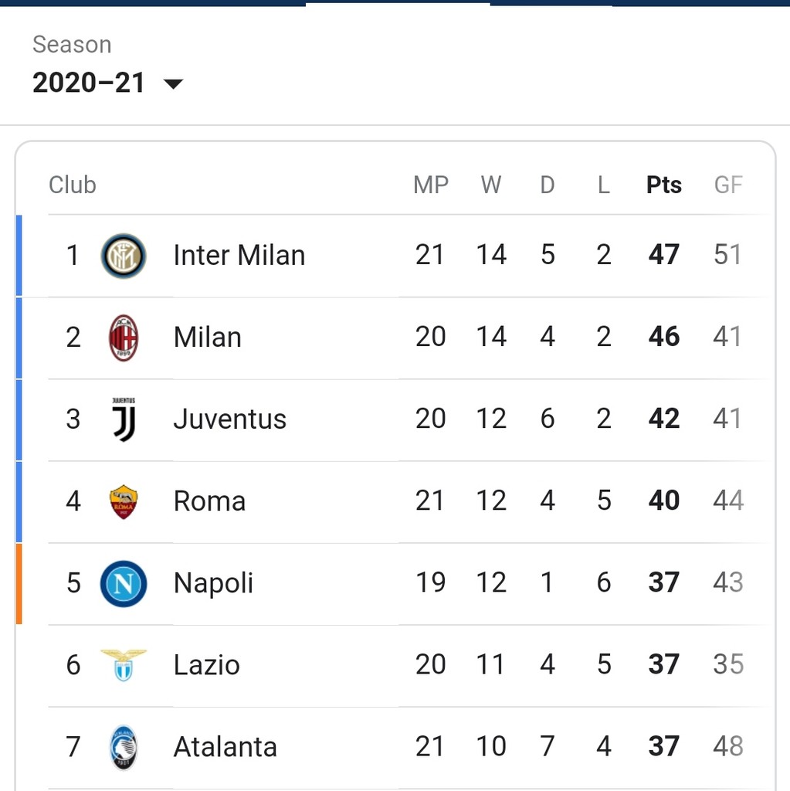Click the Lazio eagle crest
The height and width of the screenshot is (791, 790).
[x=124, y=665]
